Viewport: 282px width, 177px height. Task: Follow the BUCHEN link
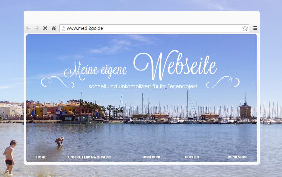(192, 157)
